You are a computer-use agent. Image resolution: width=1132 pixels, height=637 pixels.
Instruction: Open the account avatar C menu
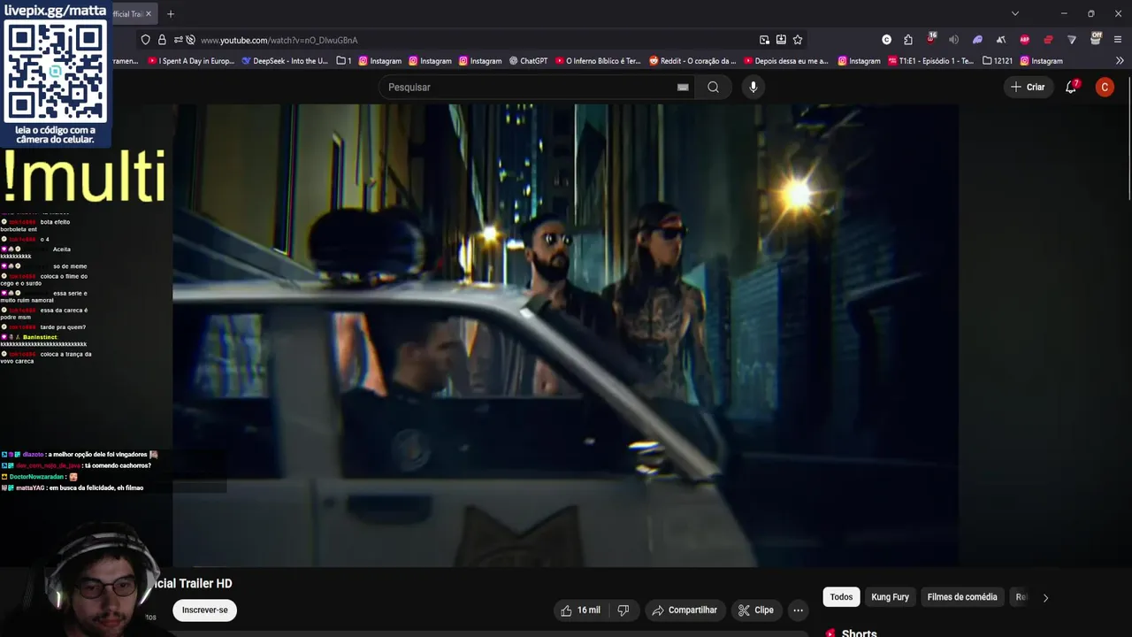pos(1105,87)
